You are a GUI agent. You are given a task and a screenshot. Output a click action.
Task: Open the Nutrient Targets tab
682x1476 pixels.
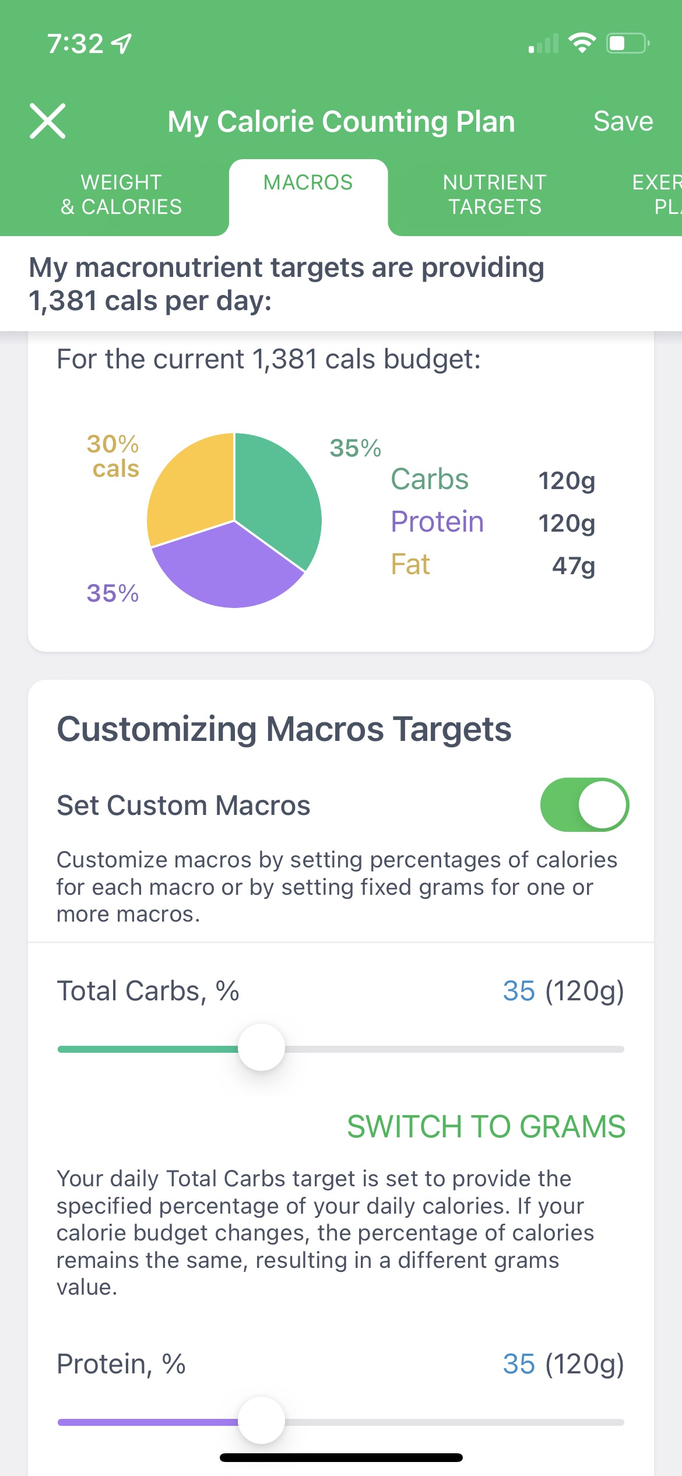coord(494,195)
